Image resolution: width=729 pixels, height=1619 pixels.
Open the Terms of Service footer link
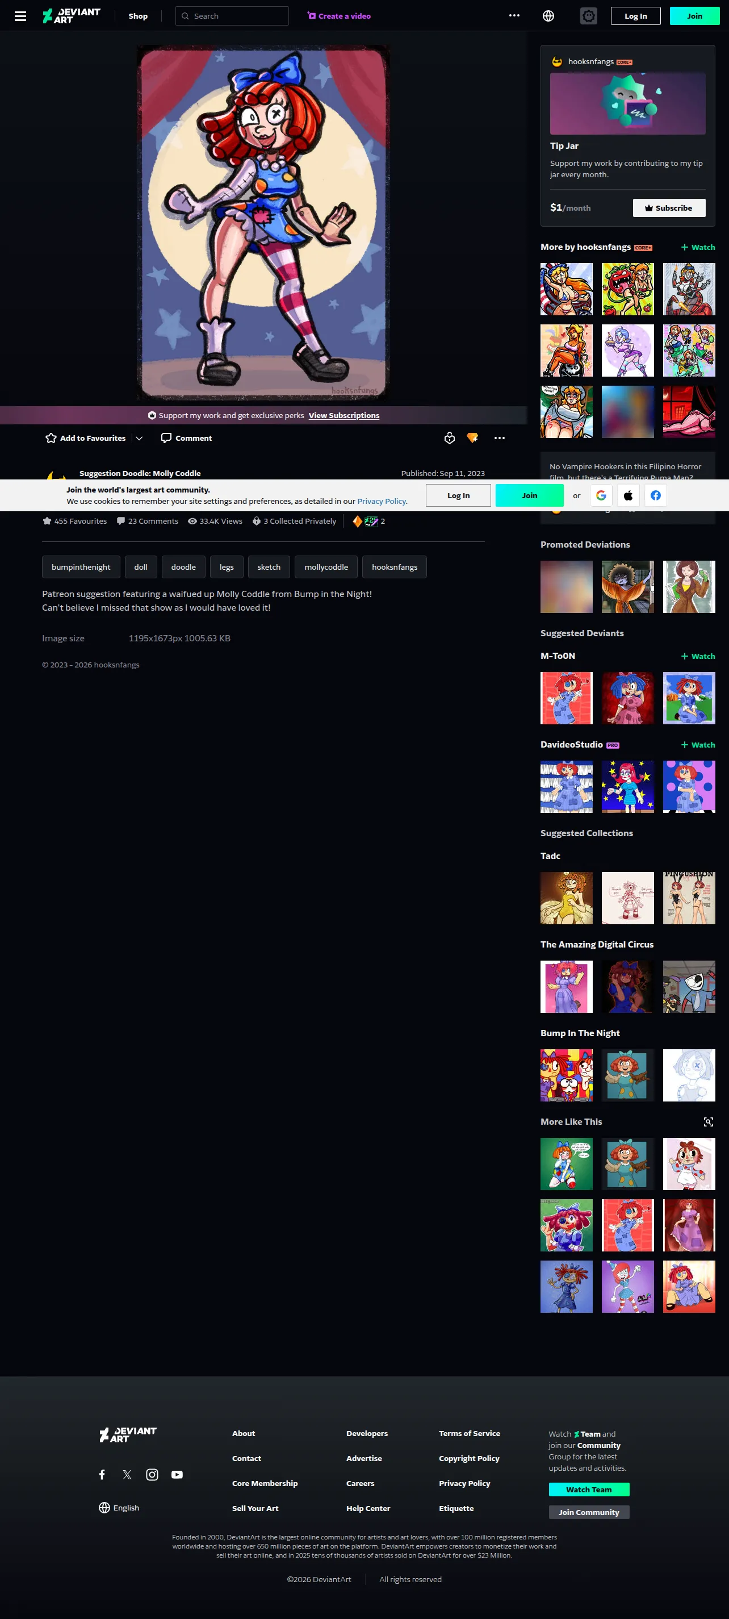click(469, 1434)
